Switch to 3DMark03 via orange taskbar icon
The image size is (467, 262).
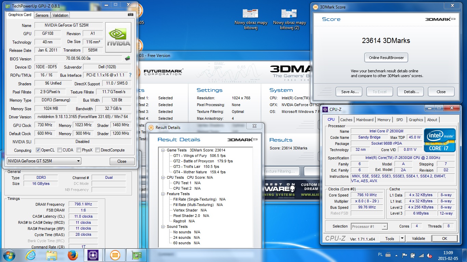(115, 255)
